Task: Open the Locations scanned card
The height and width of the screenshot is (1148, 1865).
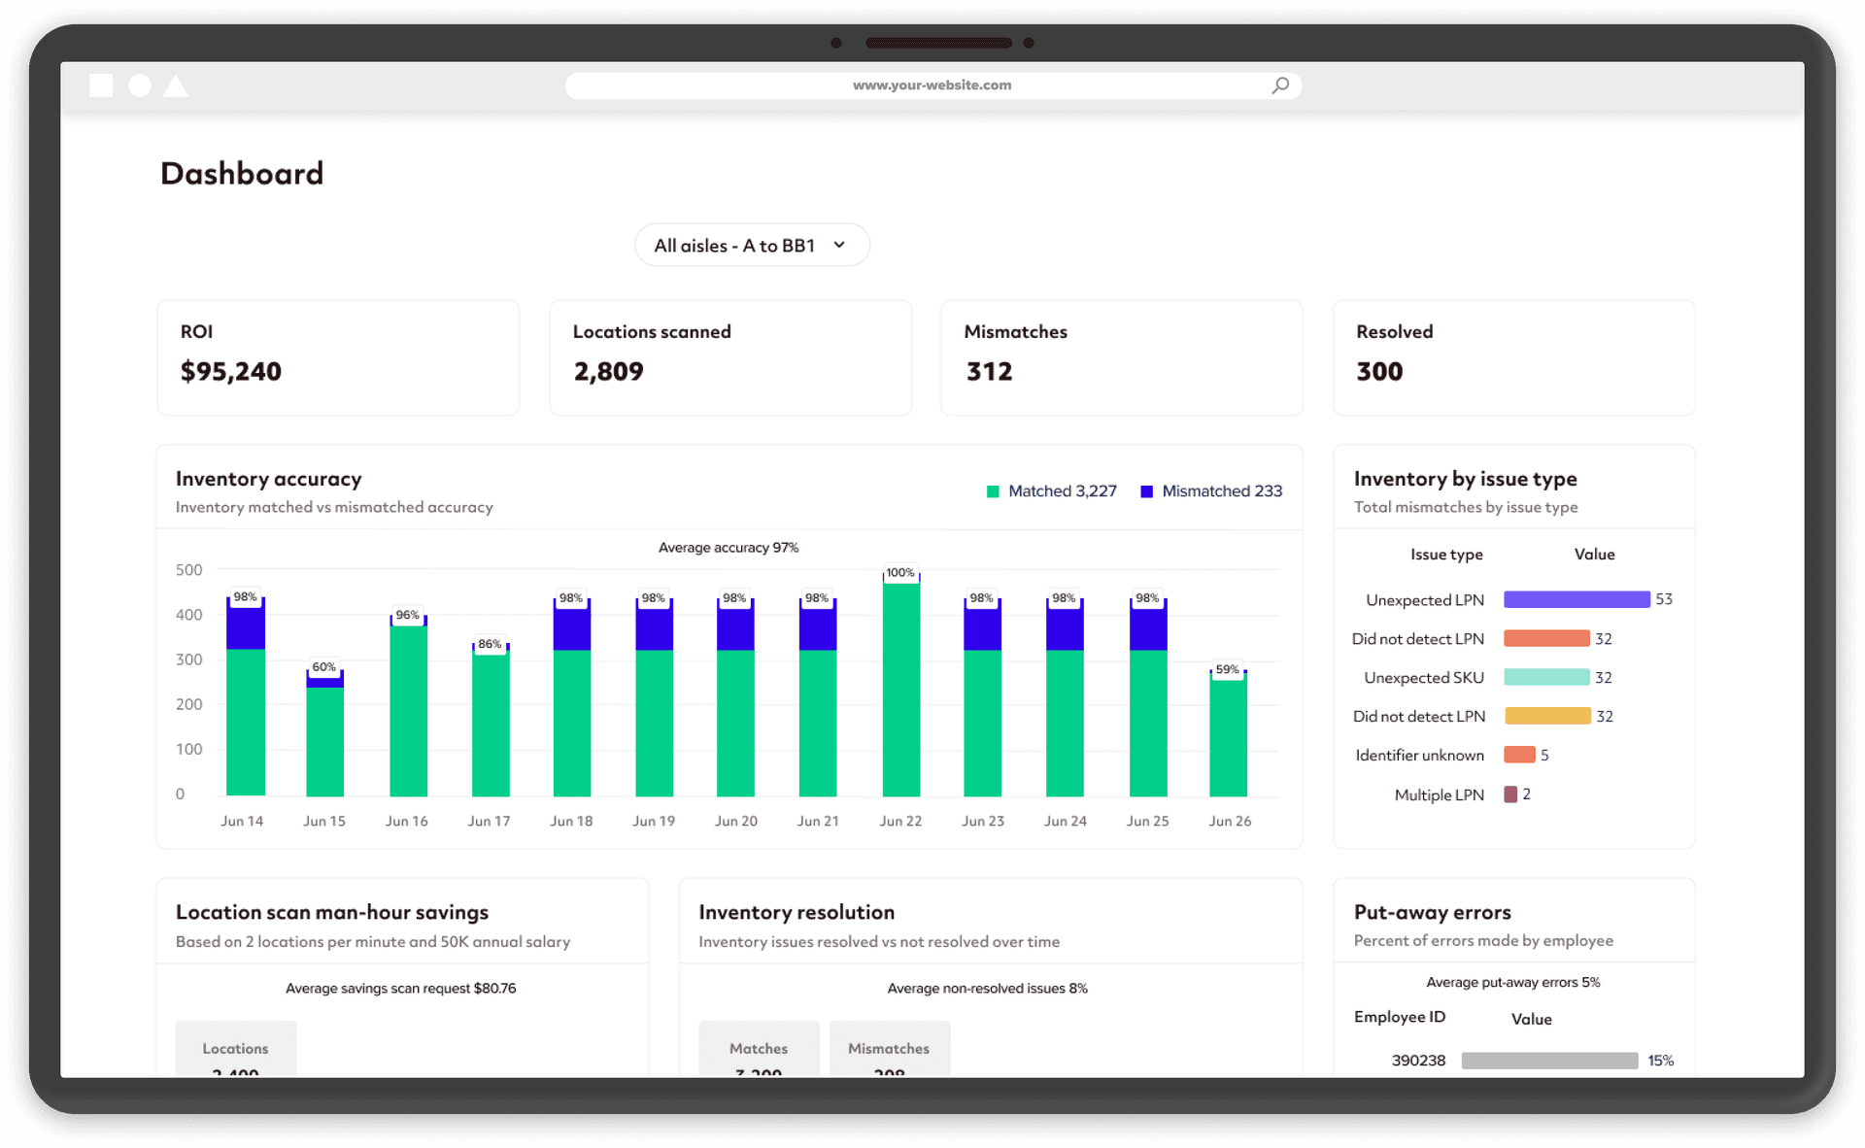Action: tap(729, 357)
